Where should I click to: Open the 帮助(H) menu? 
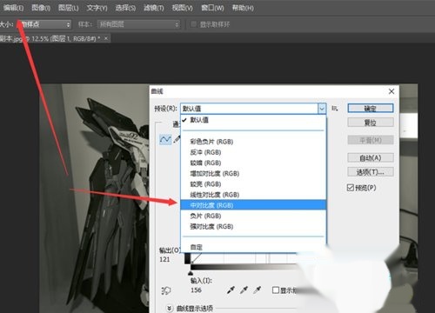point(243,8)
